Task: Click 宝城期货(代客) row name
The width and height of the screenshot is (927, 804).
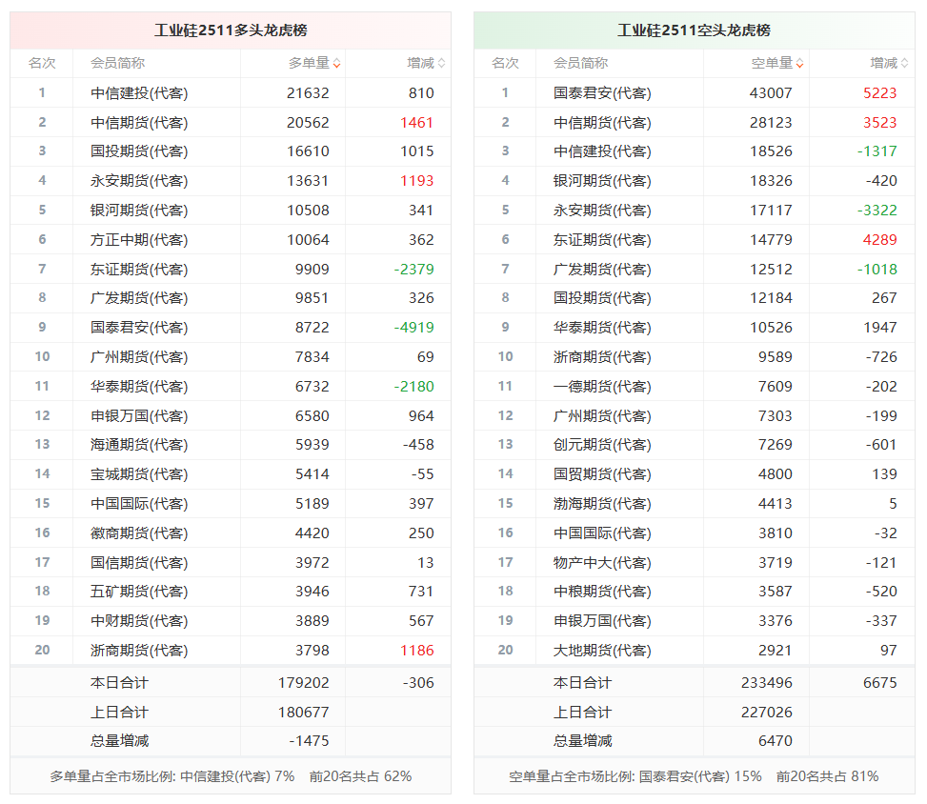Action: pos(139,474)
